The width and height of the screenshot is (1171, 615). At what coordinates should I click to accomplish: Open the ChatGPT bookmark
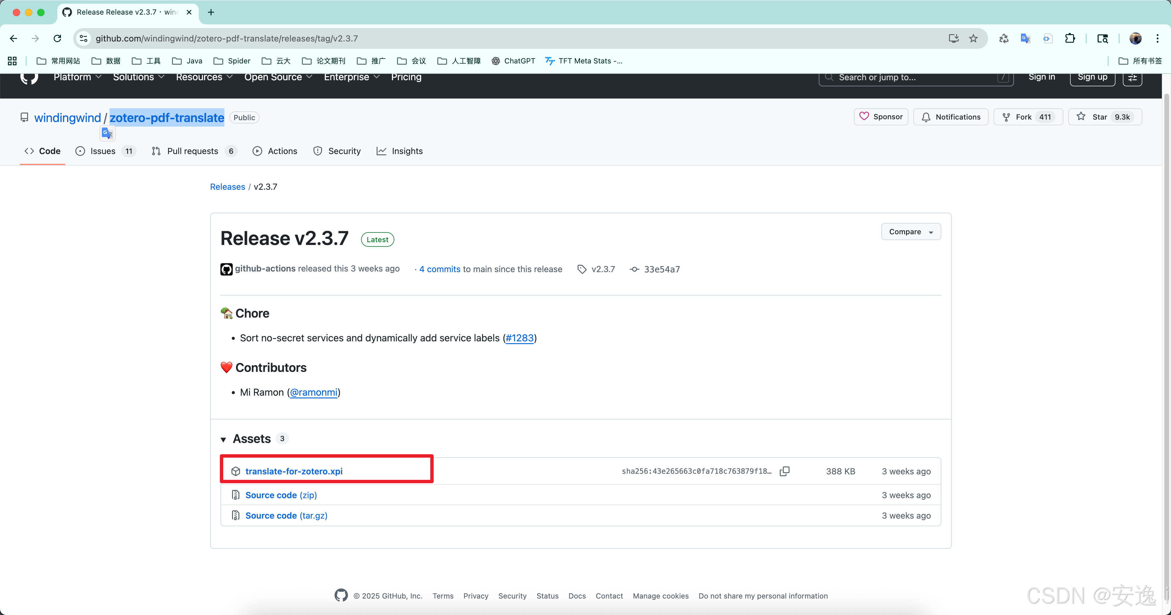513,61
